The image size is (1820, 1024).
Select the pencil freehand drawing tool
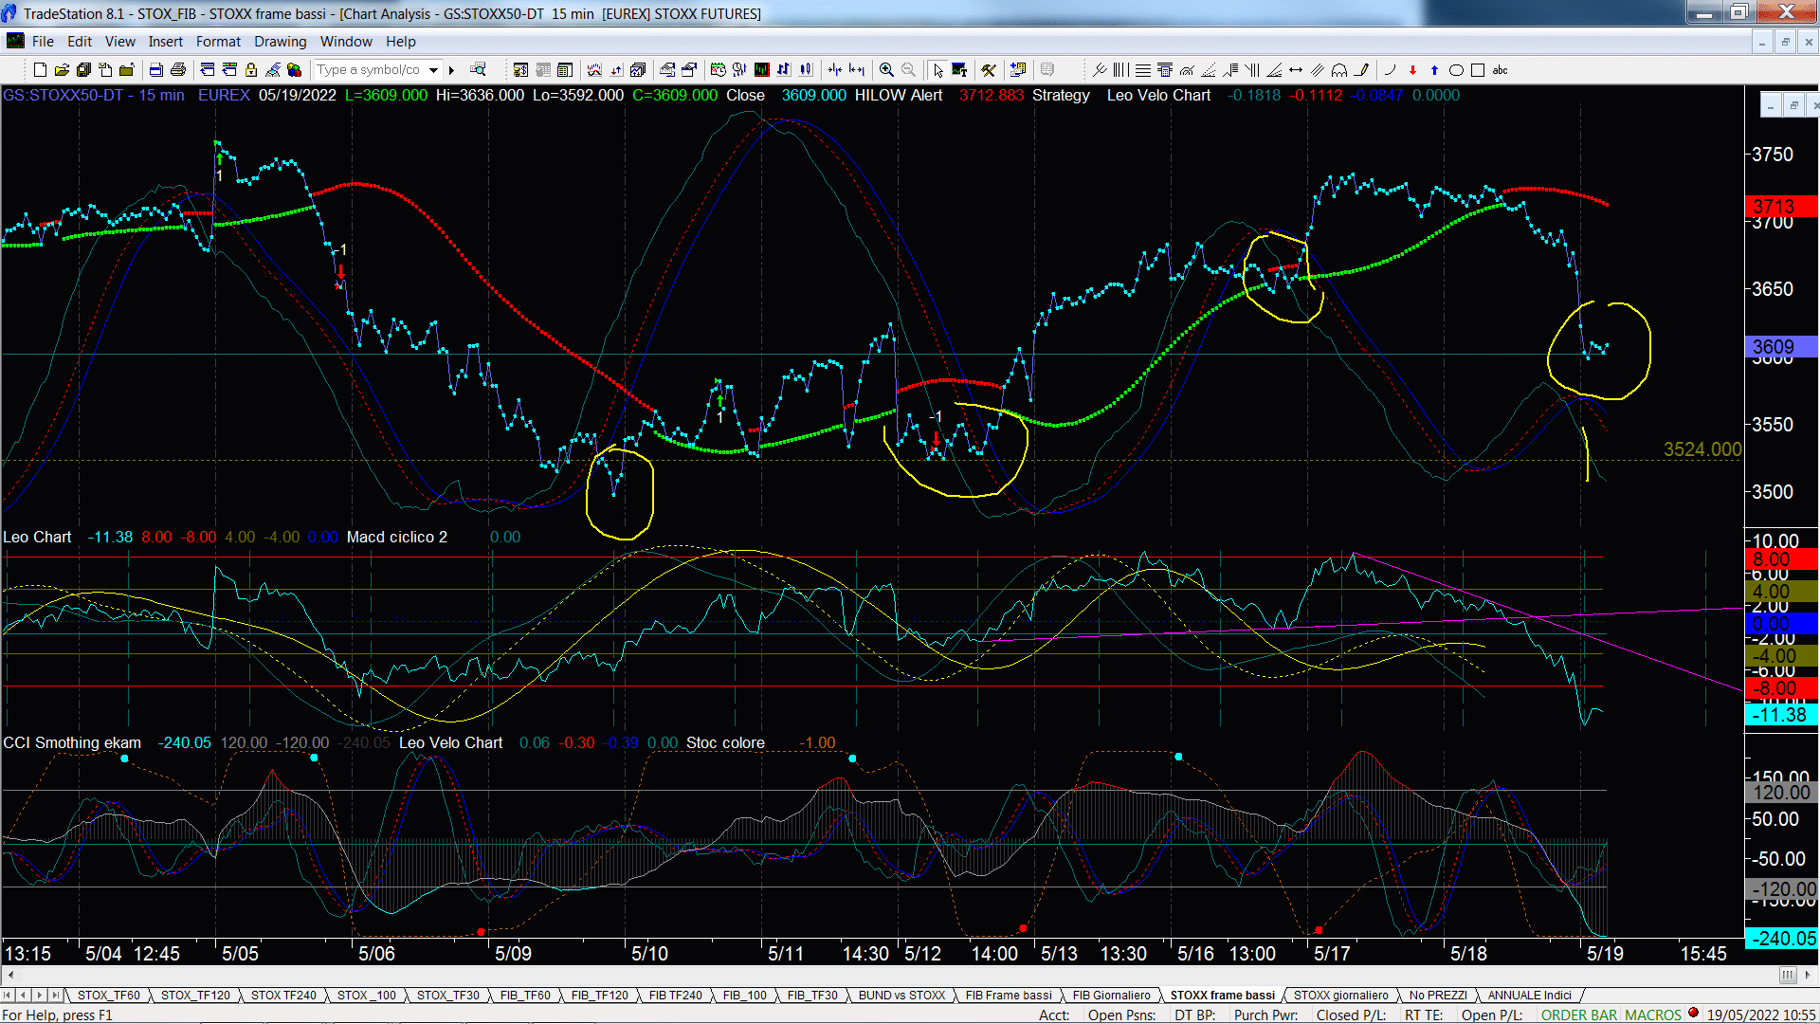pyautogui.click(x=1362, y=70)
